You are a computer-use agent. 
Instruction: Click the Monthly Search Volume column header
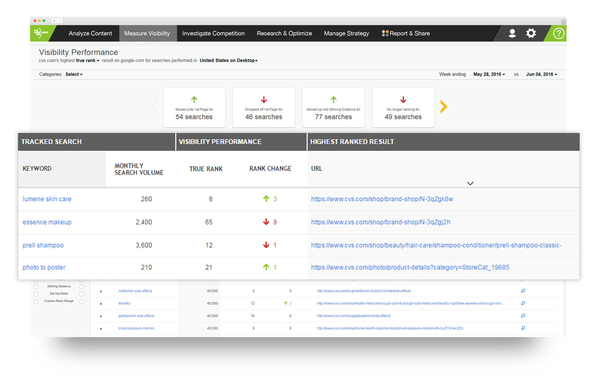[139, 169]
